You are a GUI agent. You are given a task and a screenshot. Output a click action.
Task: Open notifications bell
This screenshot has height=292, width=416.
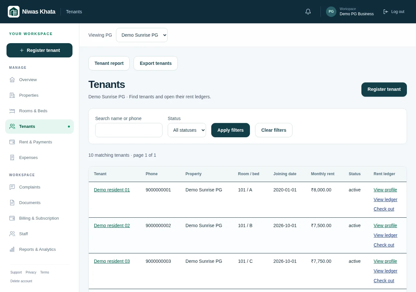pyautogui.click(x=308, y=12)
